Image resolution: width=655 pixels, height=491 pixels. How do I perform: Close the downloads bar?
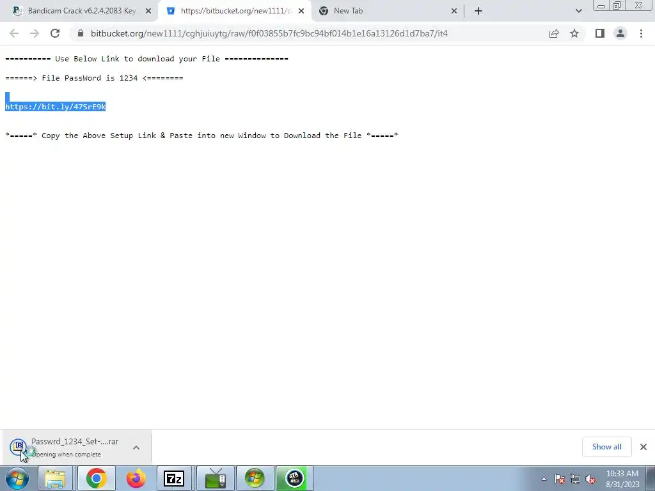point(643,447)
